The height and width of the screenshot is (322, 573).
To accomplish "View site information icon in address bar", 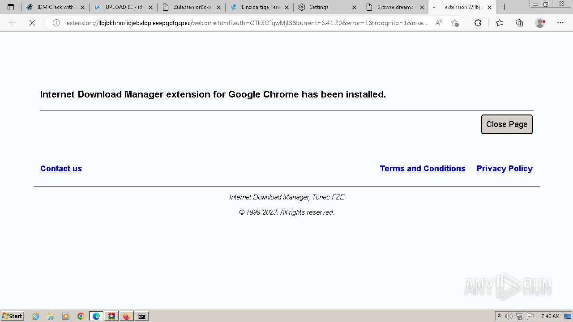I will 56,23.
